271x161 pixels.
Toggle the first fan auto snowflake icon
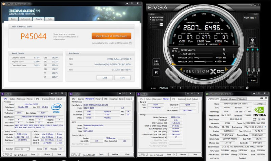(248, 50)
